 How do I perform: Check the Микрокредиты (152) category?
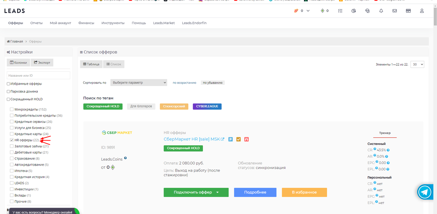[x=12, y=109]
